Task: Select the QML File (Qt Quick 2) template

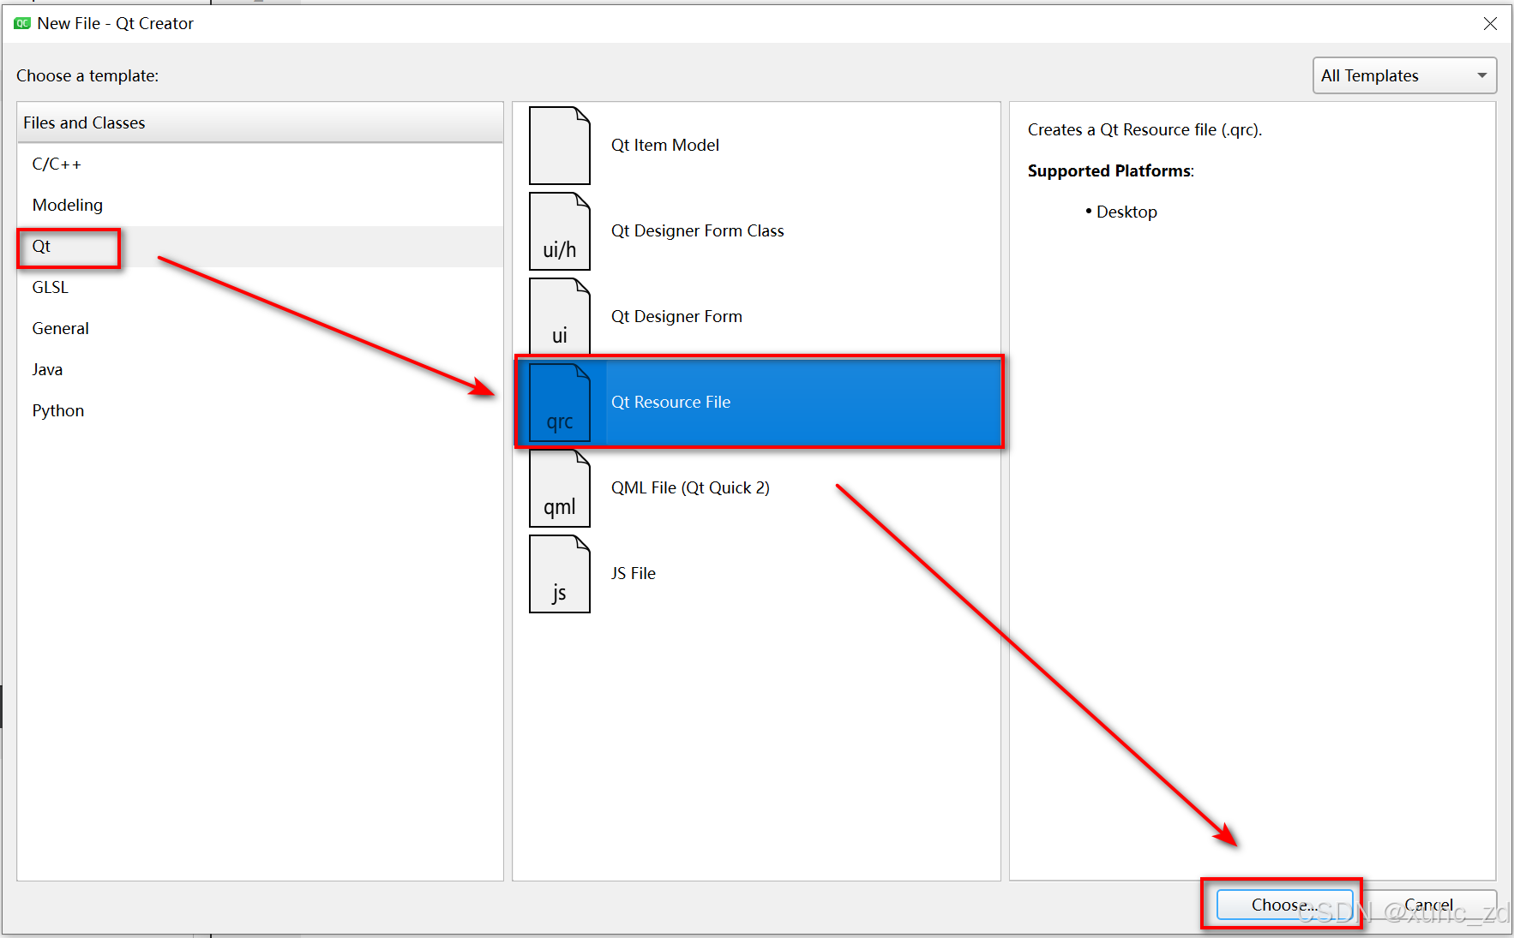Action: click(x=756, y=487)
